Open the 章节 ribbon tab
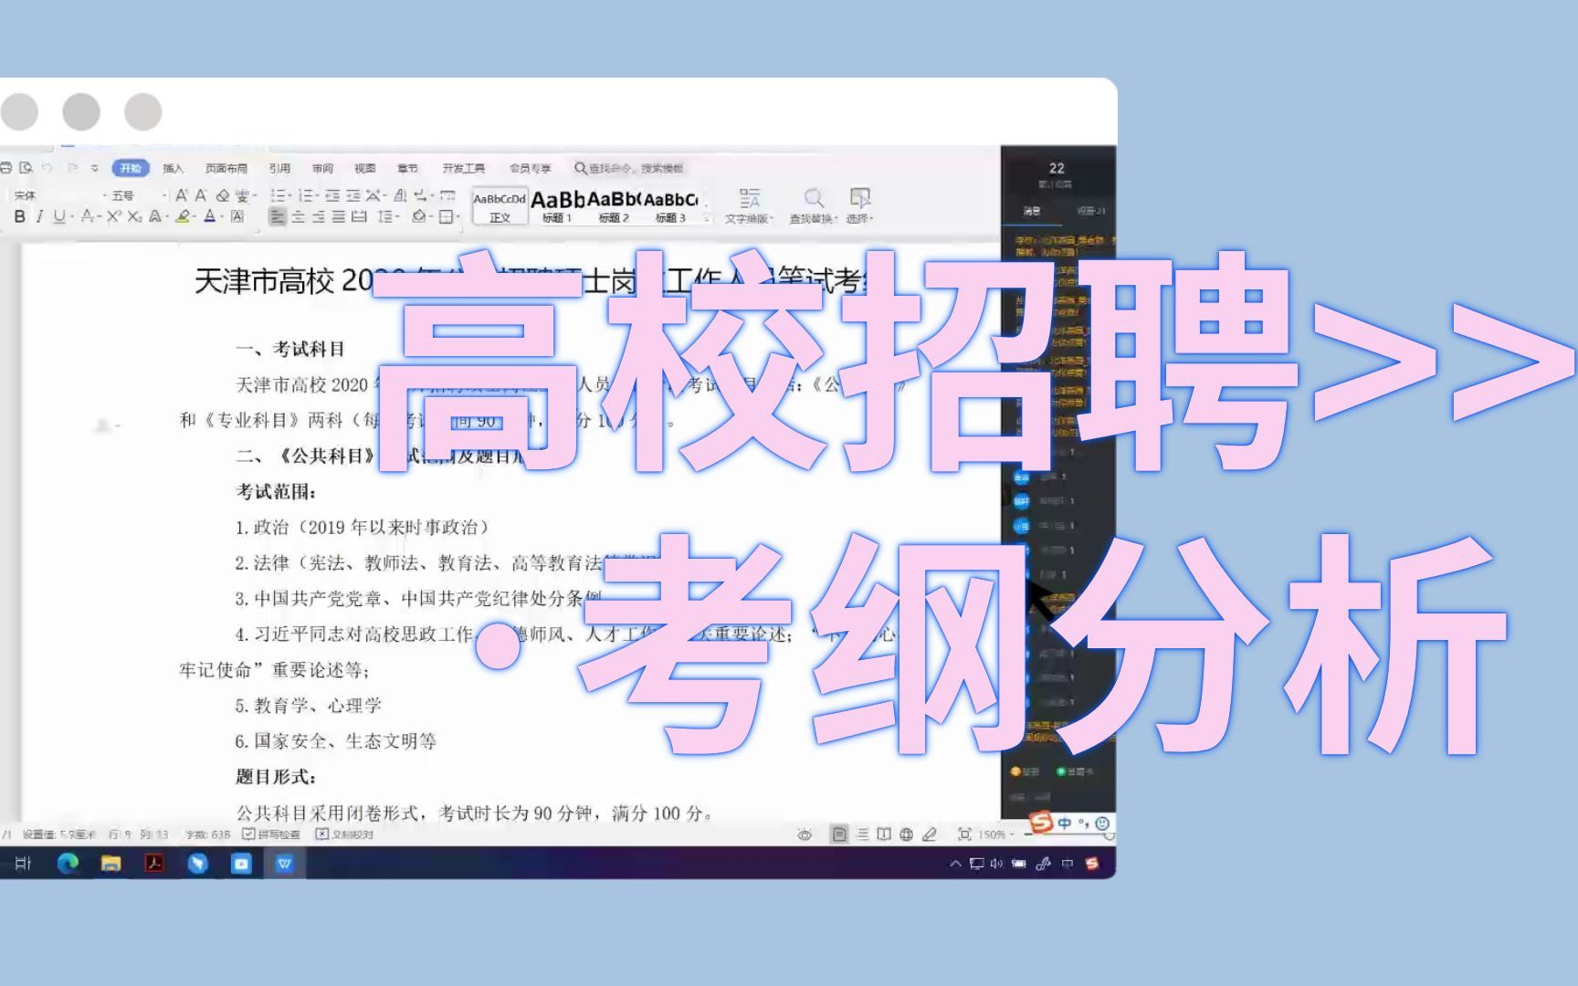The image size is (1578, 986). click(x=407, y=168)
